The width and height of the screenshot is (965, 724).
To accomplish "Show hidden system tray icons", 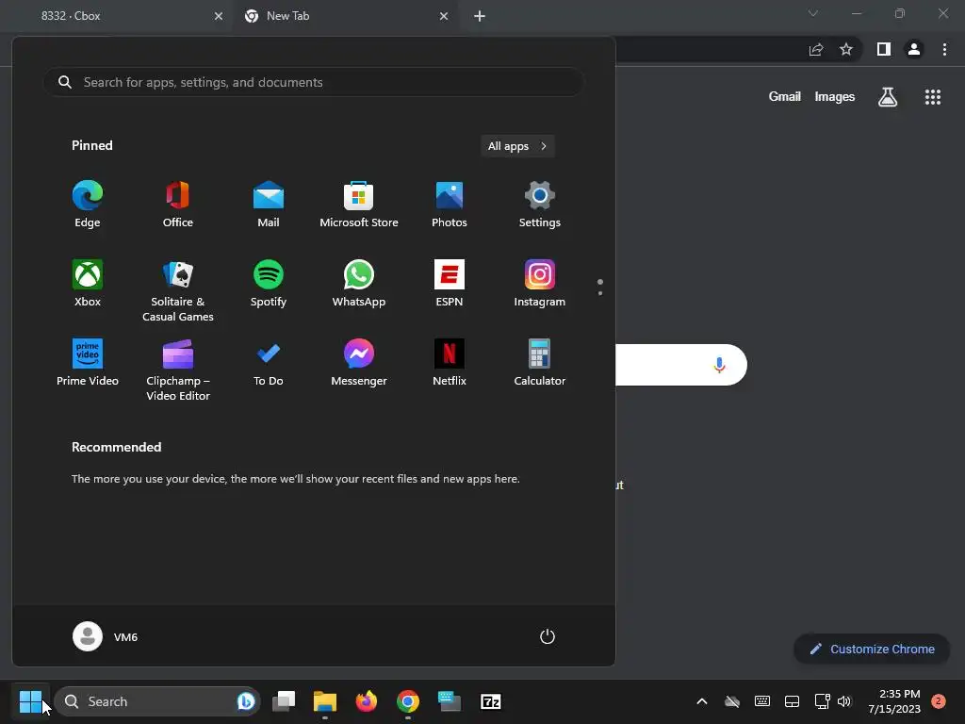I will [x=701, y=701].
